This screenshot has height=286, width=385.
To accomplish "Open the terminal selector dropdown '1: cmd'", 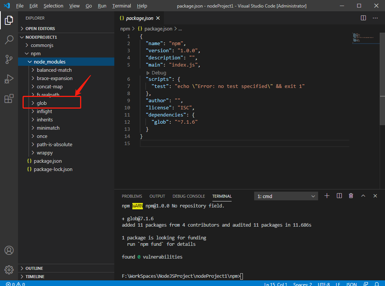I will [286, 196].
